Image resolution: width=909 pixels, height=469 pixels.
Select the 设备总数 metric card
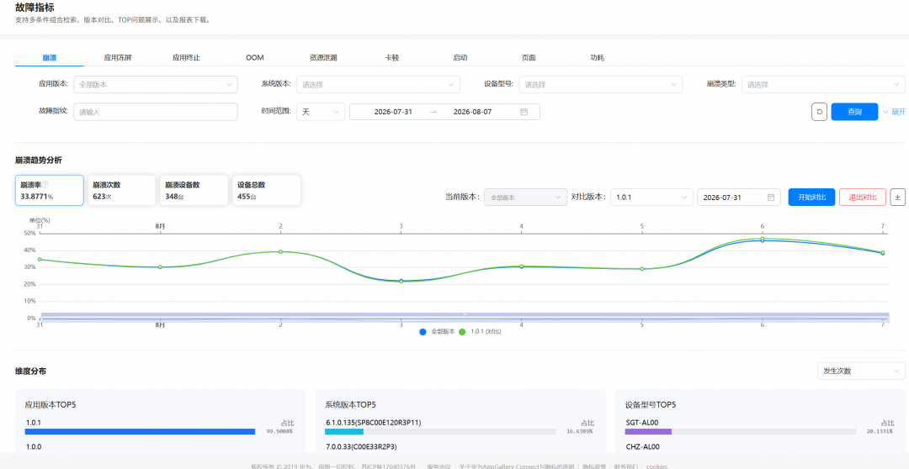266,191
